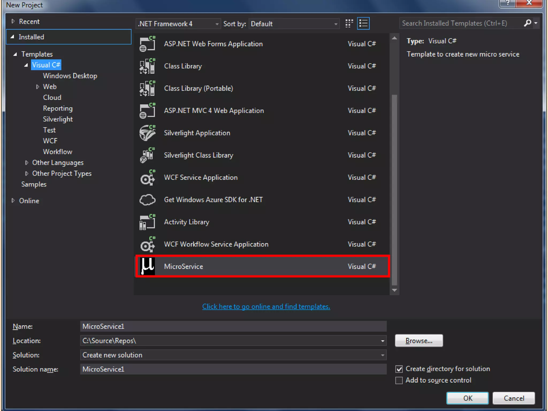Open the .NET Framework 4 version dropdown
This screenshot has width=548, height=411.
click(x=178, y=24)
